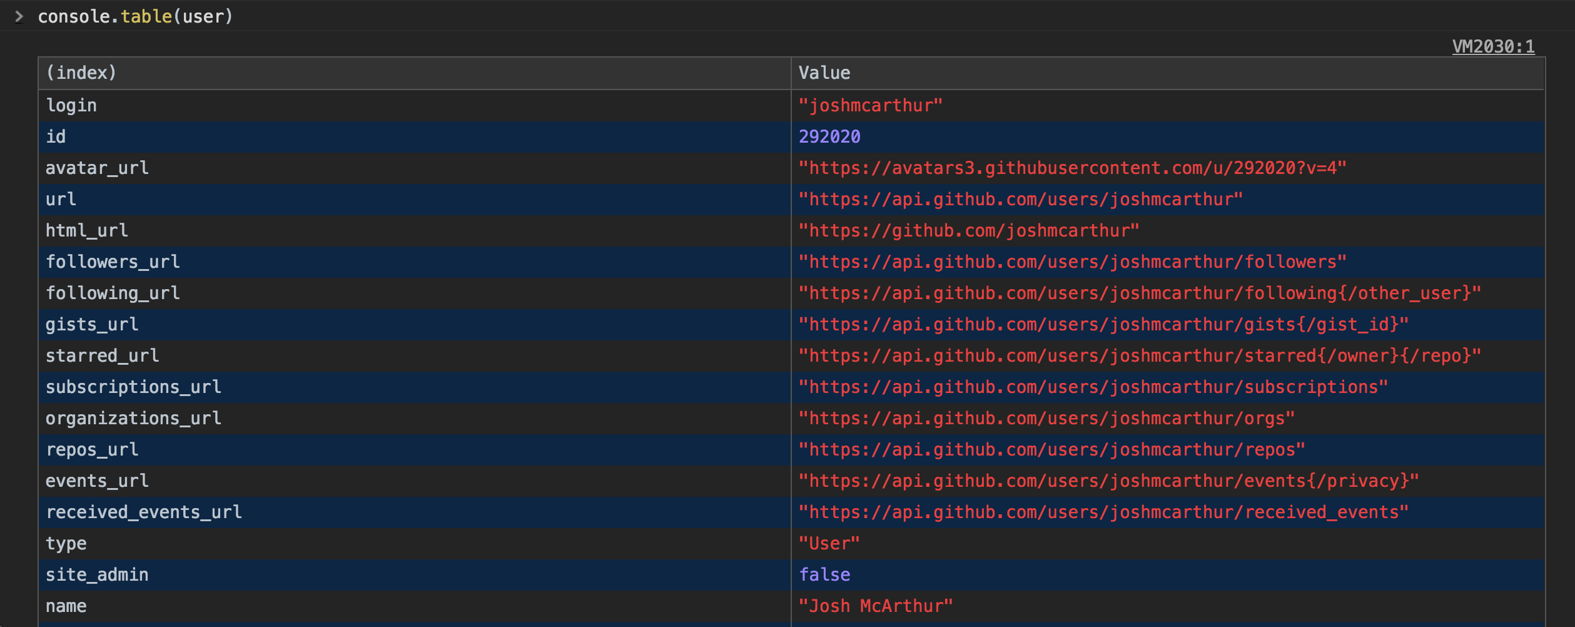Select the organizations_url index cell
Viewport: 1575px width, 627px height.
pos(415,419)
